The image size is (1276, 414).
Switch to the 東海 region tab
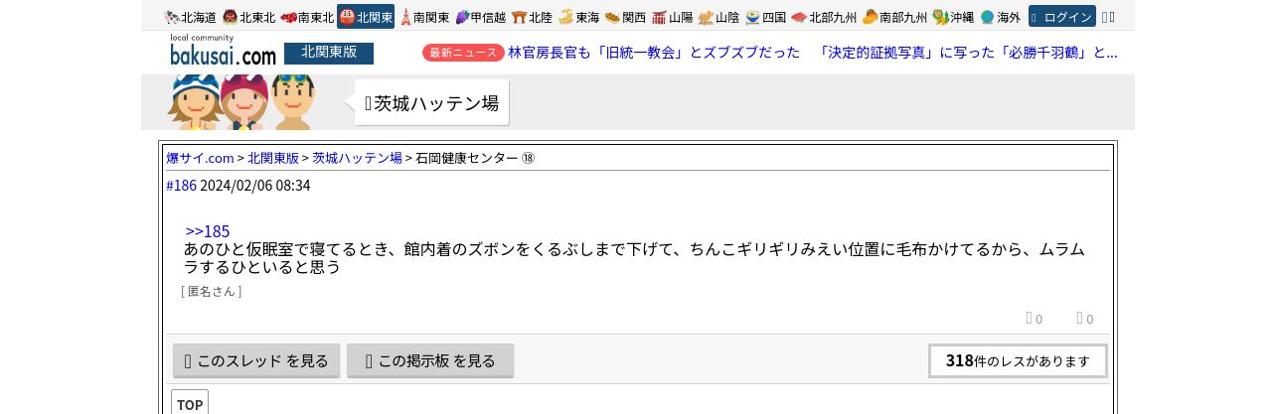pyautogui.click(x=578, y=17)
